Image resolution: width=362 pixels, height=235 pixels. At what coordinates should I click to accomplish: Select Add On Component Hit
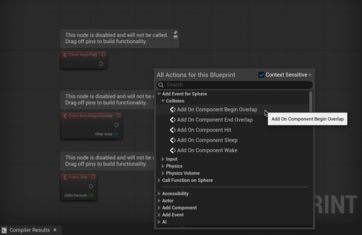[204, 130]
